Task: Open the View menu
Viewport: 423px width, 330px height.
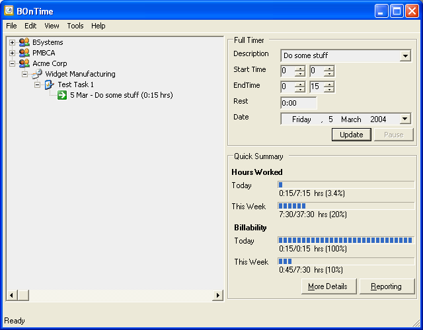Action: 52,26
